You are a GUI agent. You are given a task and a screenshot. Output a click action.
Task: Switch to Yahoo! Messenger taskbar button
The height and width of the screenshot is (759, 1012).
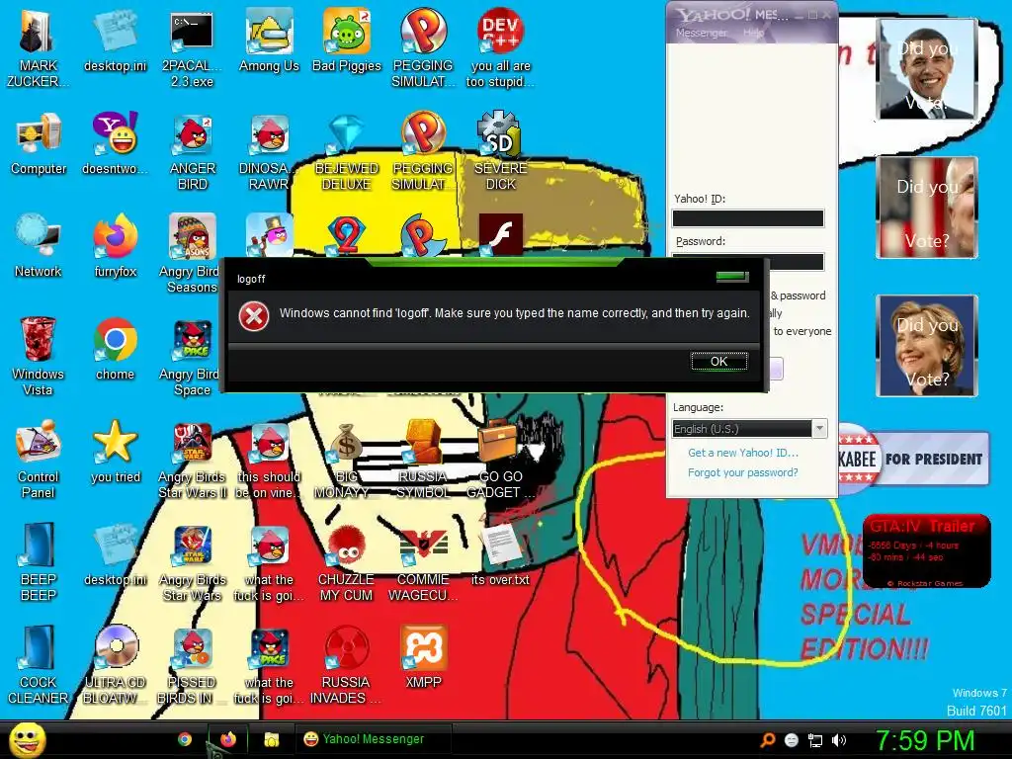[x=373, y=739]
